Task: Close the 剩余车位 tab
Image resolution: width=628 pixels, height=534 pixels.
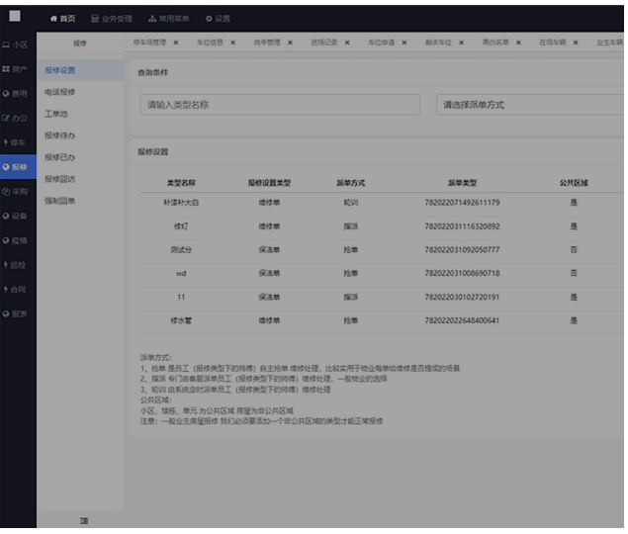Action: [462, 43]
